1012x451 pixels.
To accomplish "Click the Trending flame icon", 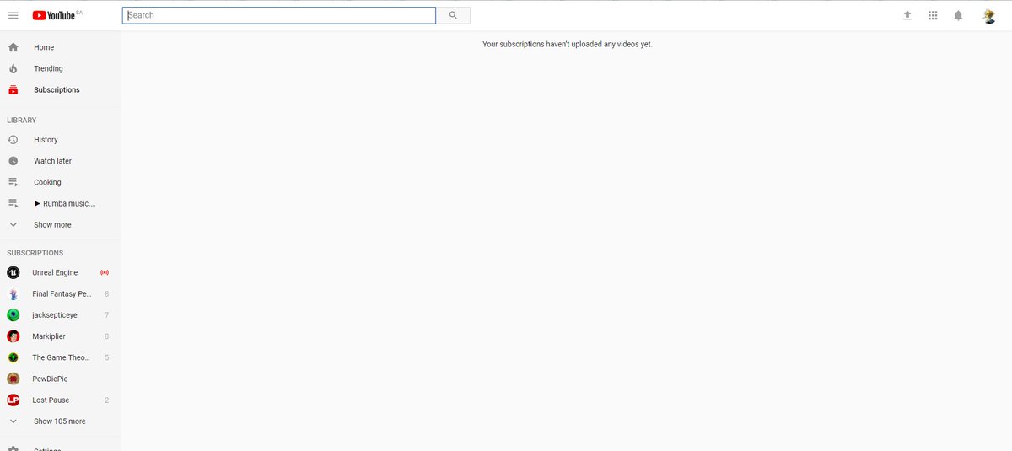I will tap(13, 68).
